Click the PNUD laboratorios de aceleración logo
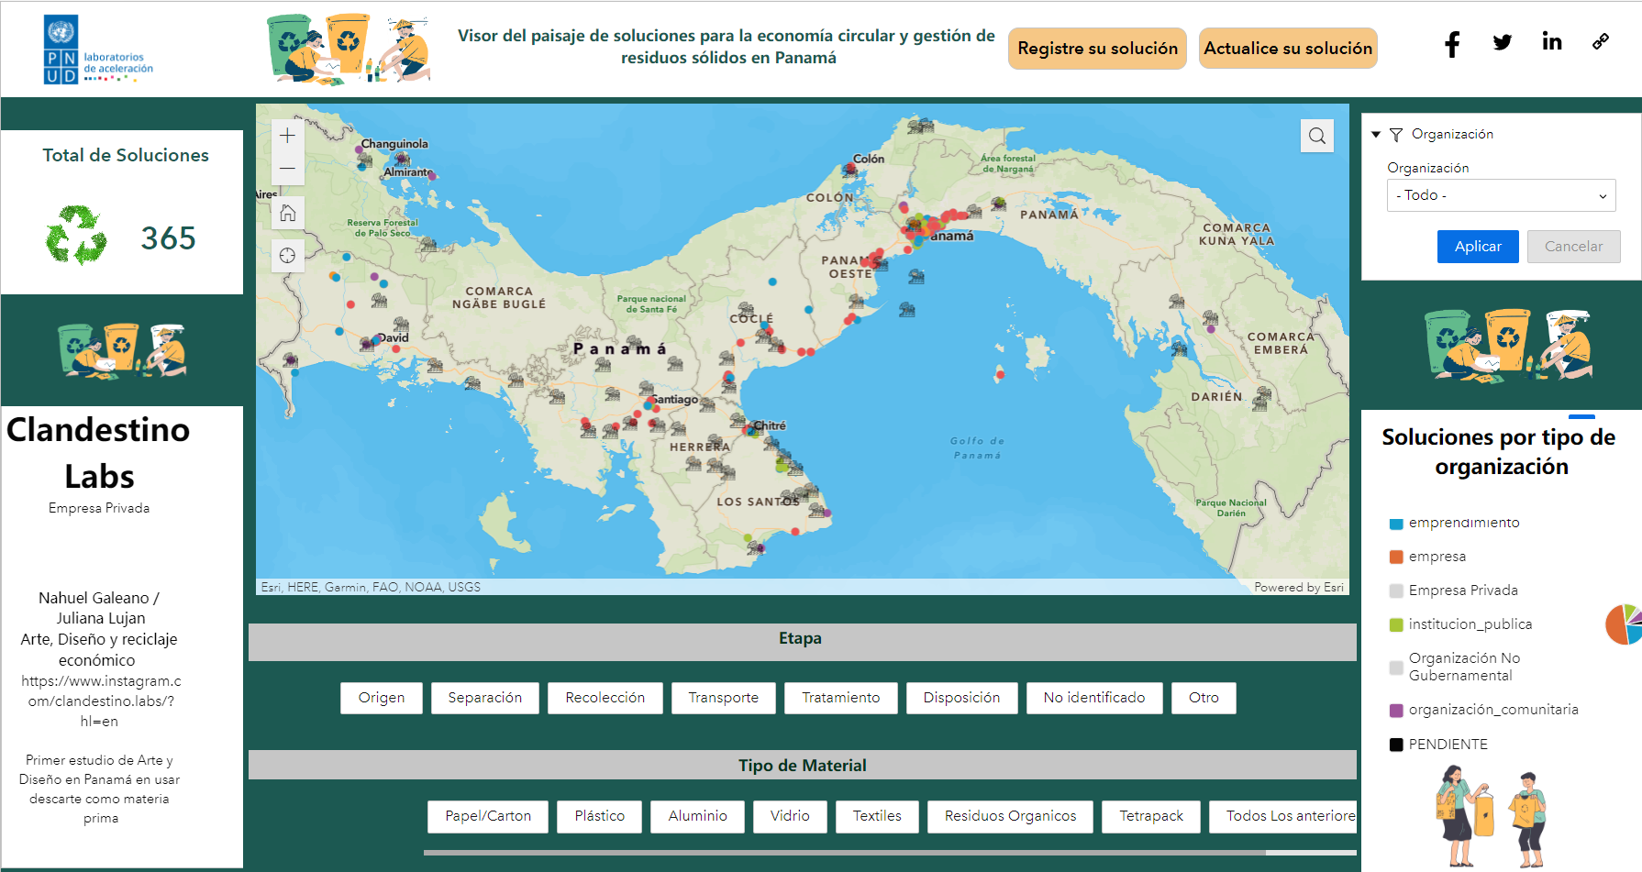This screenshot has height=872, width=1642. (x=99, y=50)
